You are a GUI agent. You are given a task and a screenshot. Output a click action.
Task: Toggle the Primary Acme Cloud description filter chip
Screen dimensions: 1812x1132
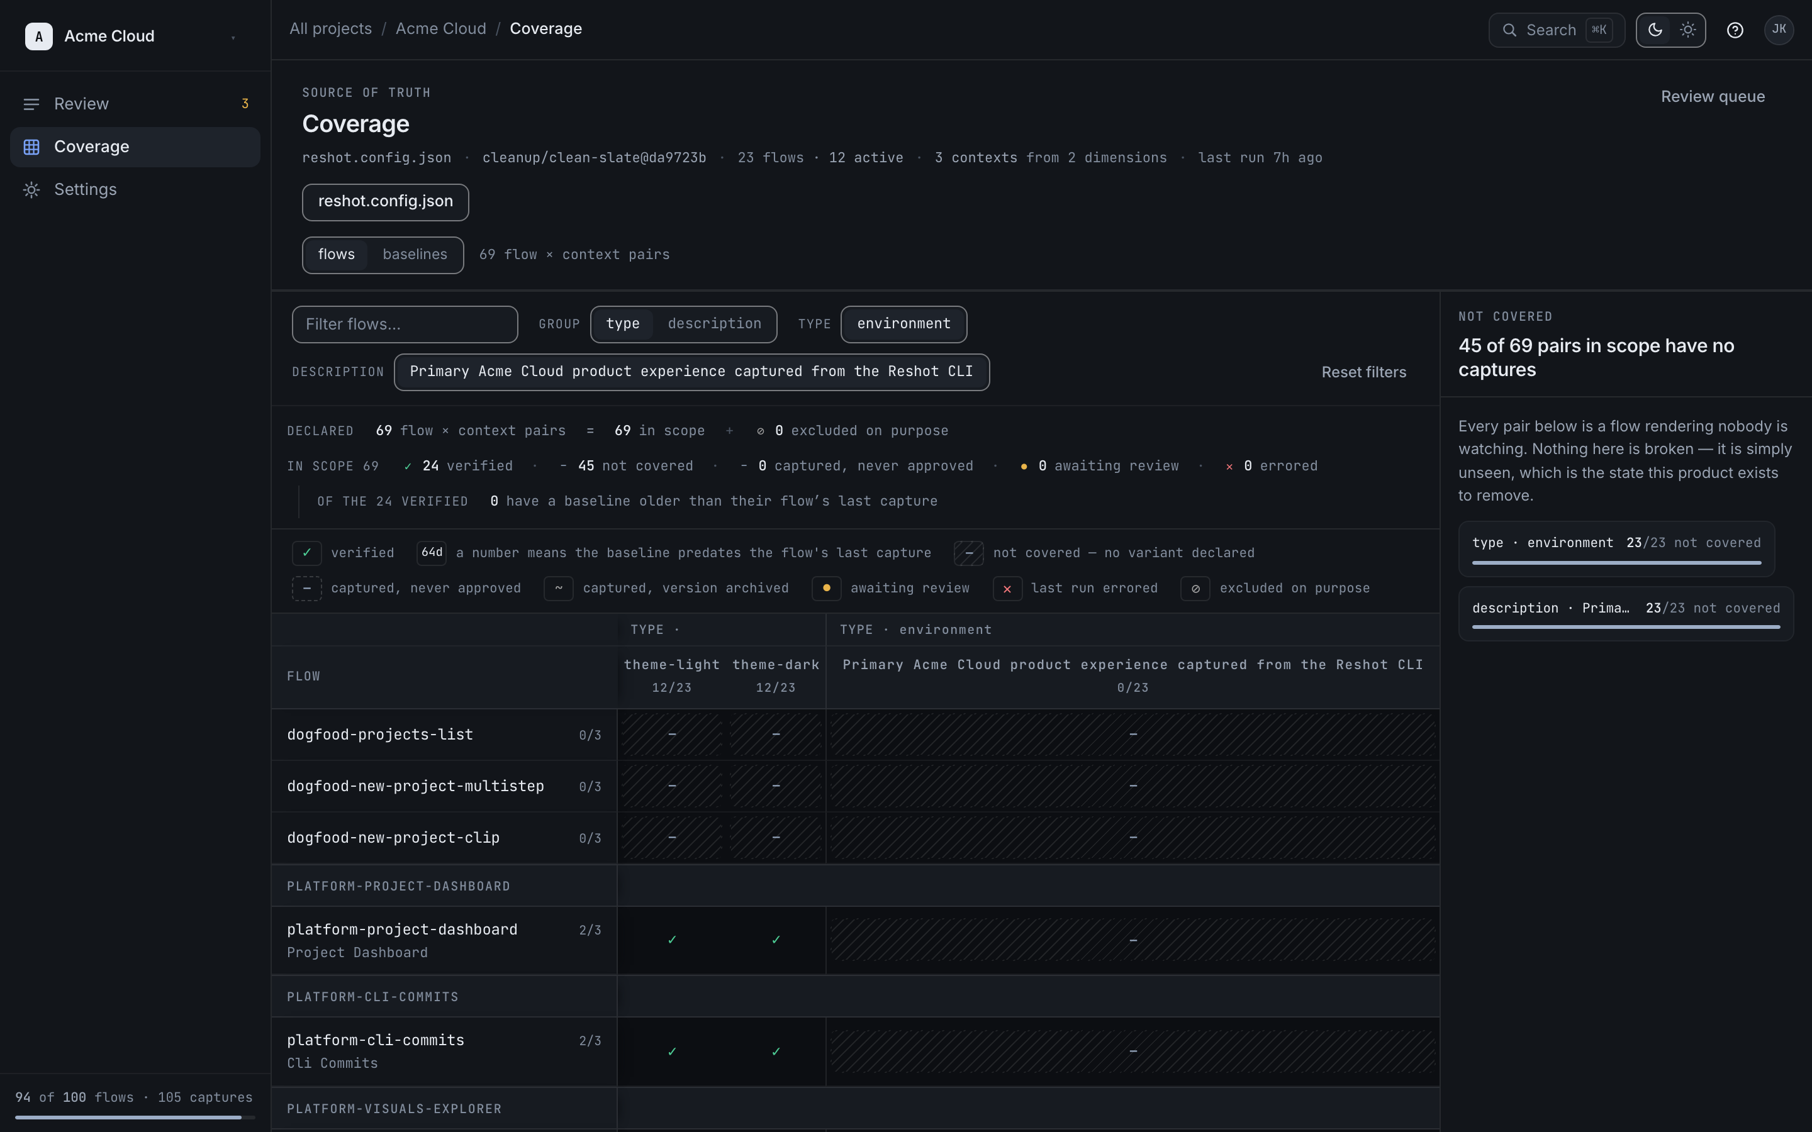[691, 372]
